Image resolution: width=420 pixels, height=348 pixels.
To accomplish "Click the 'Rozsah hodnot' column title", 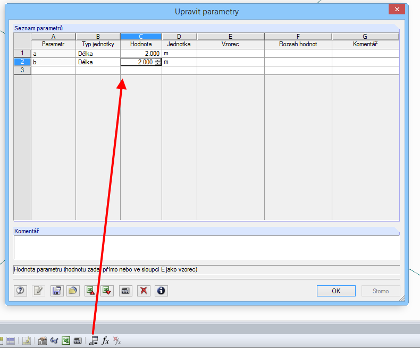I will pos(298,44).
